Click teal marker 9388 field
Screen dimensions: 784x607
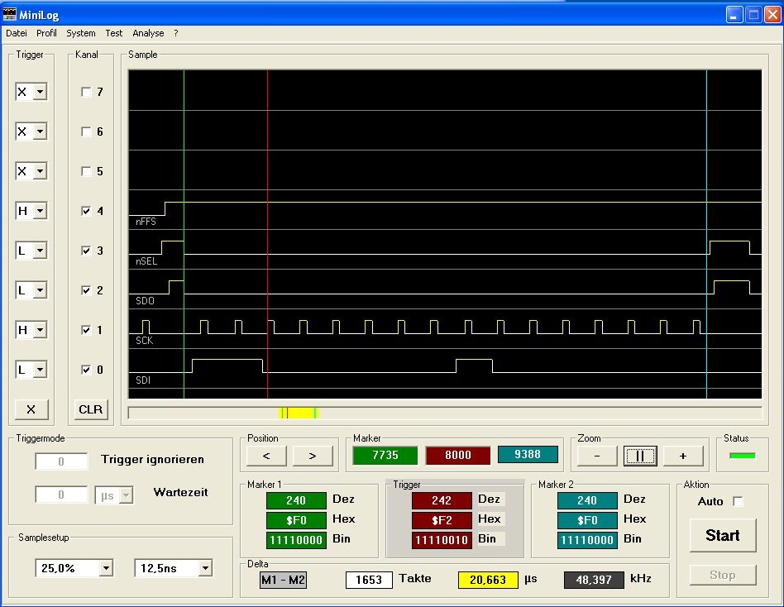[528, 455]
